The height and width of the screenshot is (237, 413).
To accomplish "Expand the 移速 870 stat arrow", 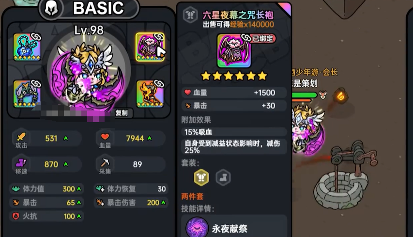I will click(66, 164).
